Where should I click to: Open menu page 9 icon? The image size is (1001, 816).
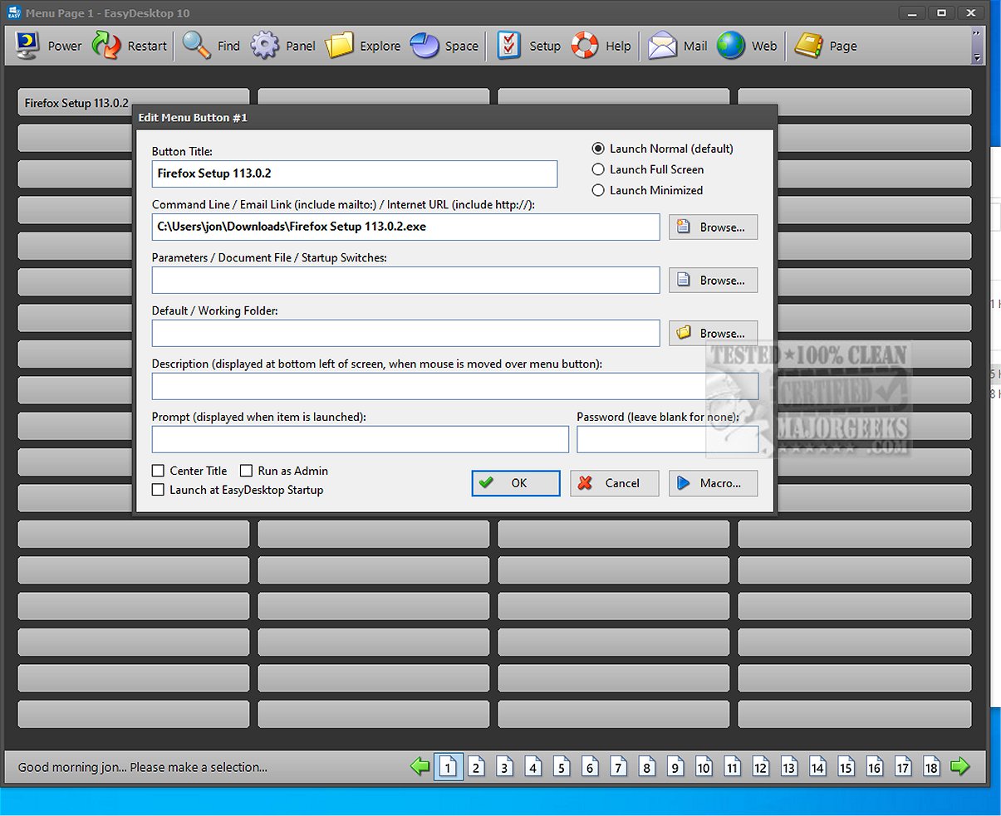[x=675, y=766]
